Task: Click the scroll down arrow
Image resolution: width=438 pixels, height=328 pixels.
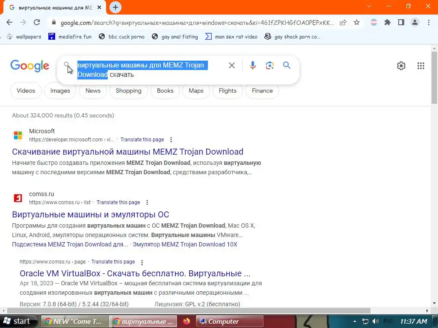Action: pyautogui.click(x=435, y=303)
